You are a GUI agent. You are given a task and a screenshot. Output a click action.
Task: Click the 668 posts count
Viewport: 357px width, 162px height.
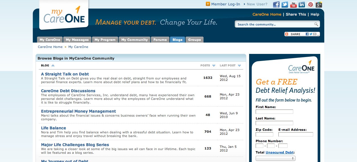coord(208,96)
